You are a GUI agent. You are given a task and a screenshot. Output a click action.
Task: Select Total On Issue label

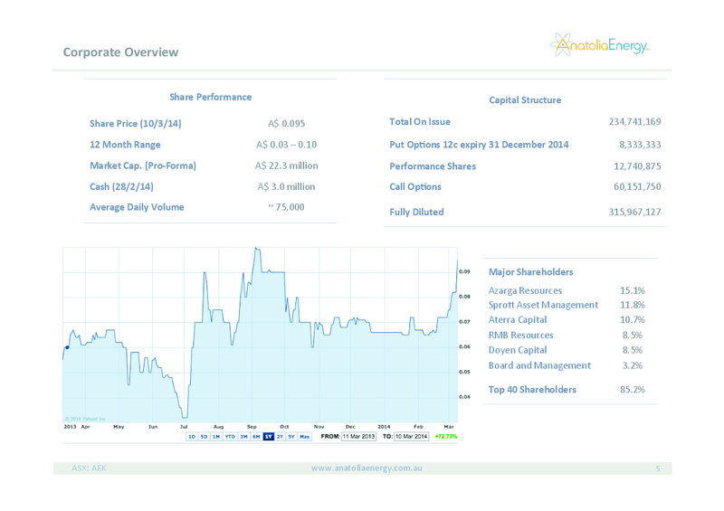420,122
